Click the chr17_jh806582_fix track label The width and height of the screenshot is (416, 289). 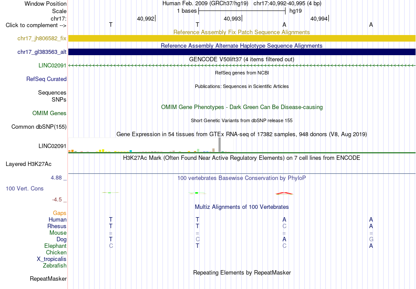click(42, 39)
